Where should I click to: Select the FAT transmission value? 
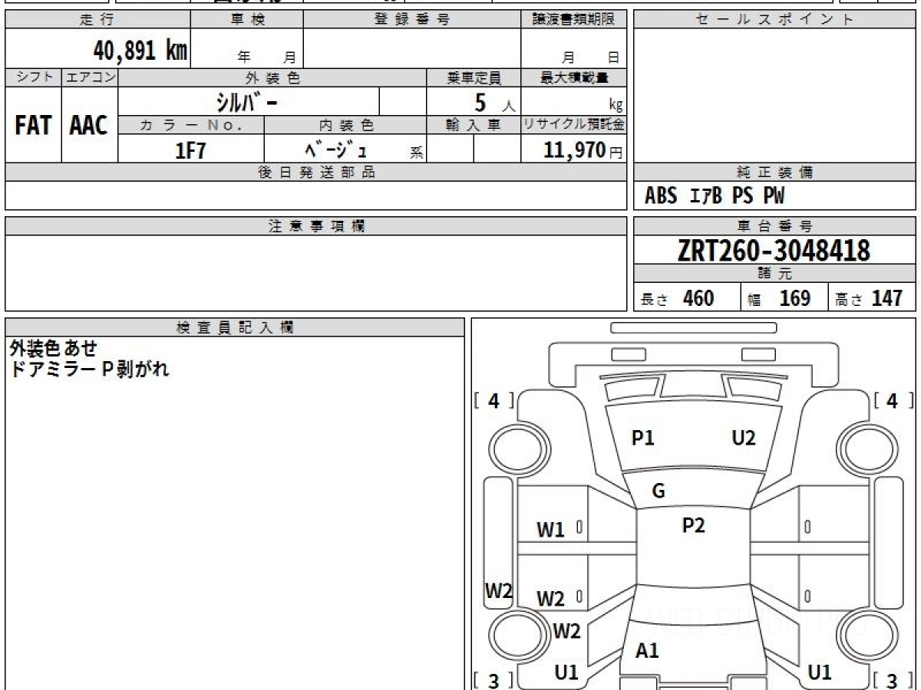(x=33, y=126)
